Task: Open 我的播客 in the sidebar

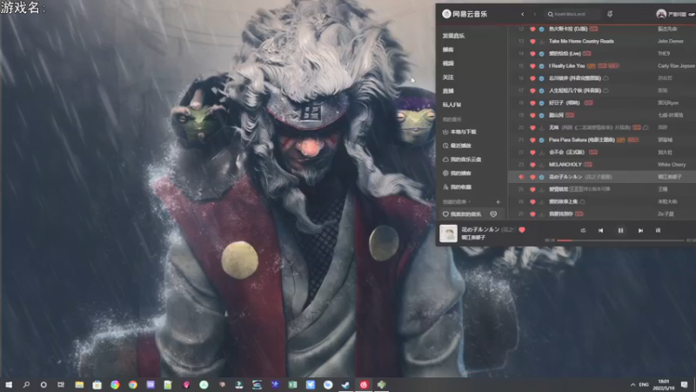Action: point(458,173)
